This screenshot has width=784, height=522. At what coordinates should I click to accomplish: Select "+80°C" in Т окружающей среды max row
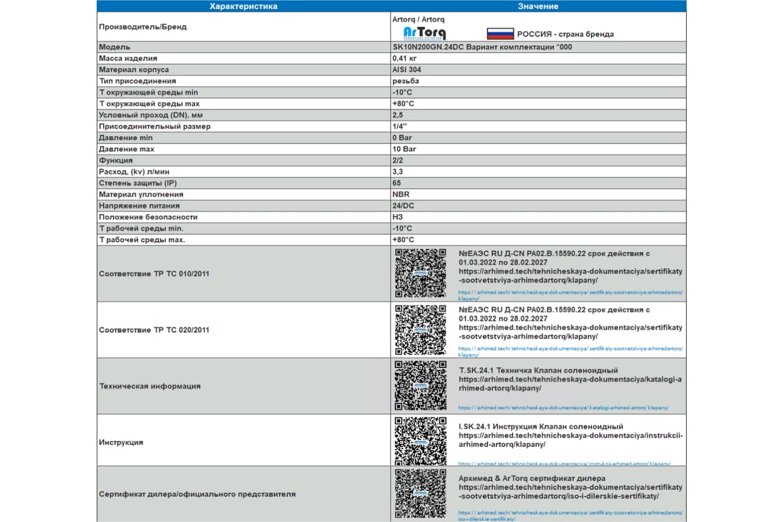[403, 104]
